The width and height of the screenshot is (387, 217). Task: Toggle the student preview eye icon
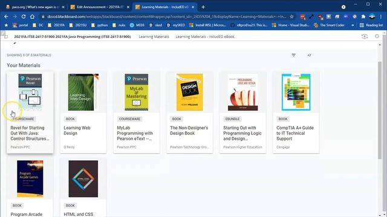point(365,36)
